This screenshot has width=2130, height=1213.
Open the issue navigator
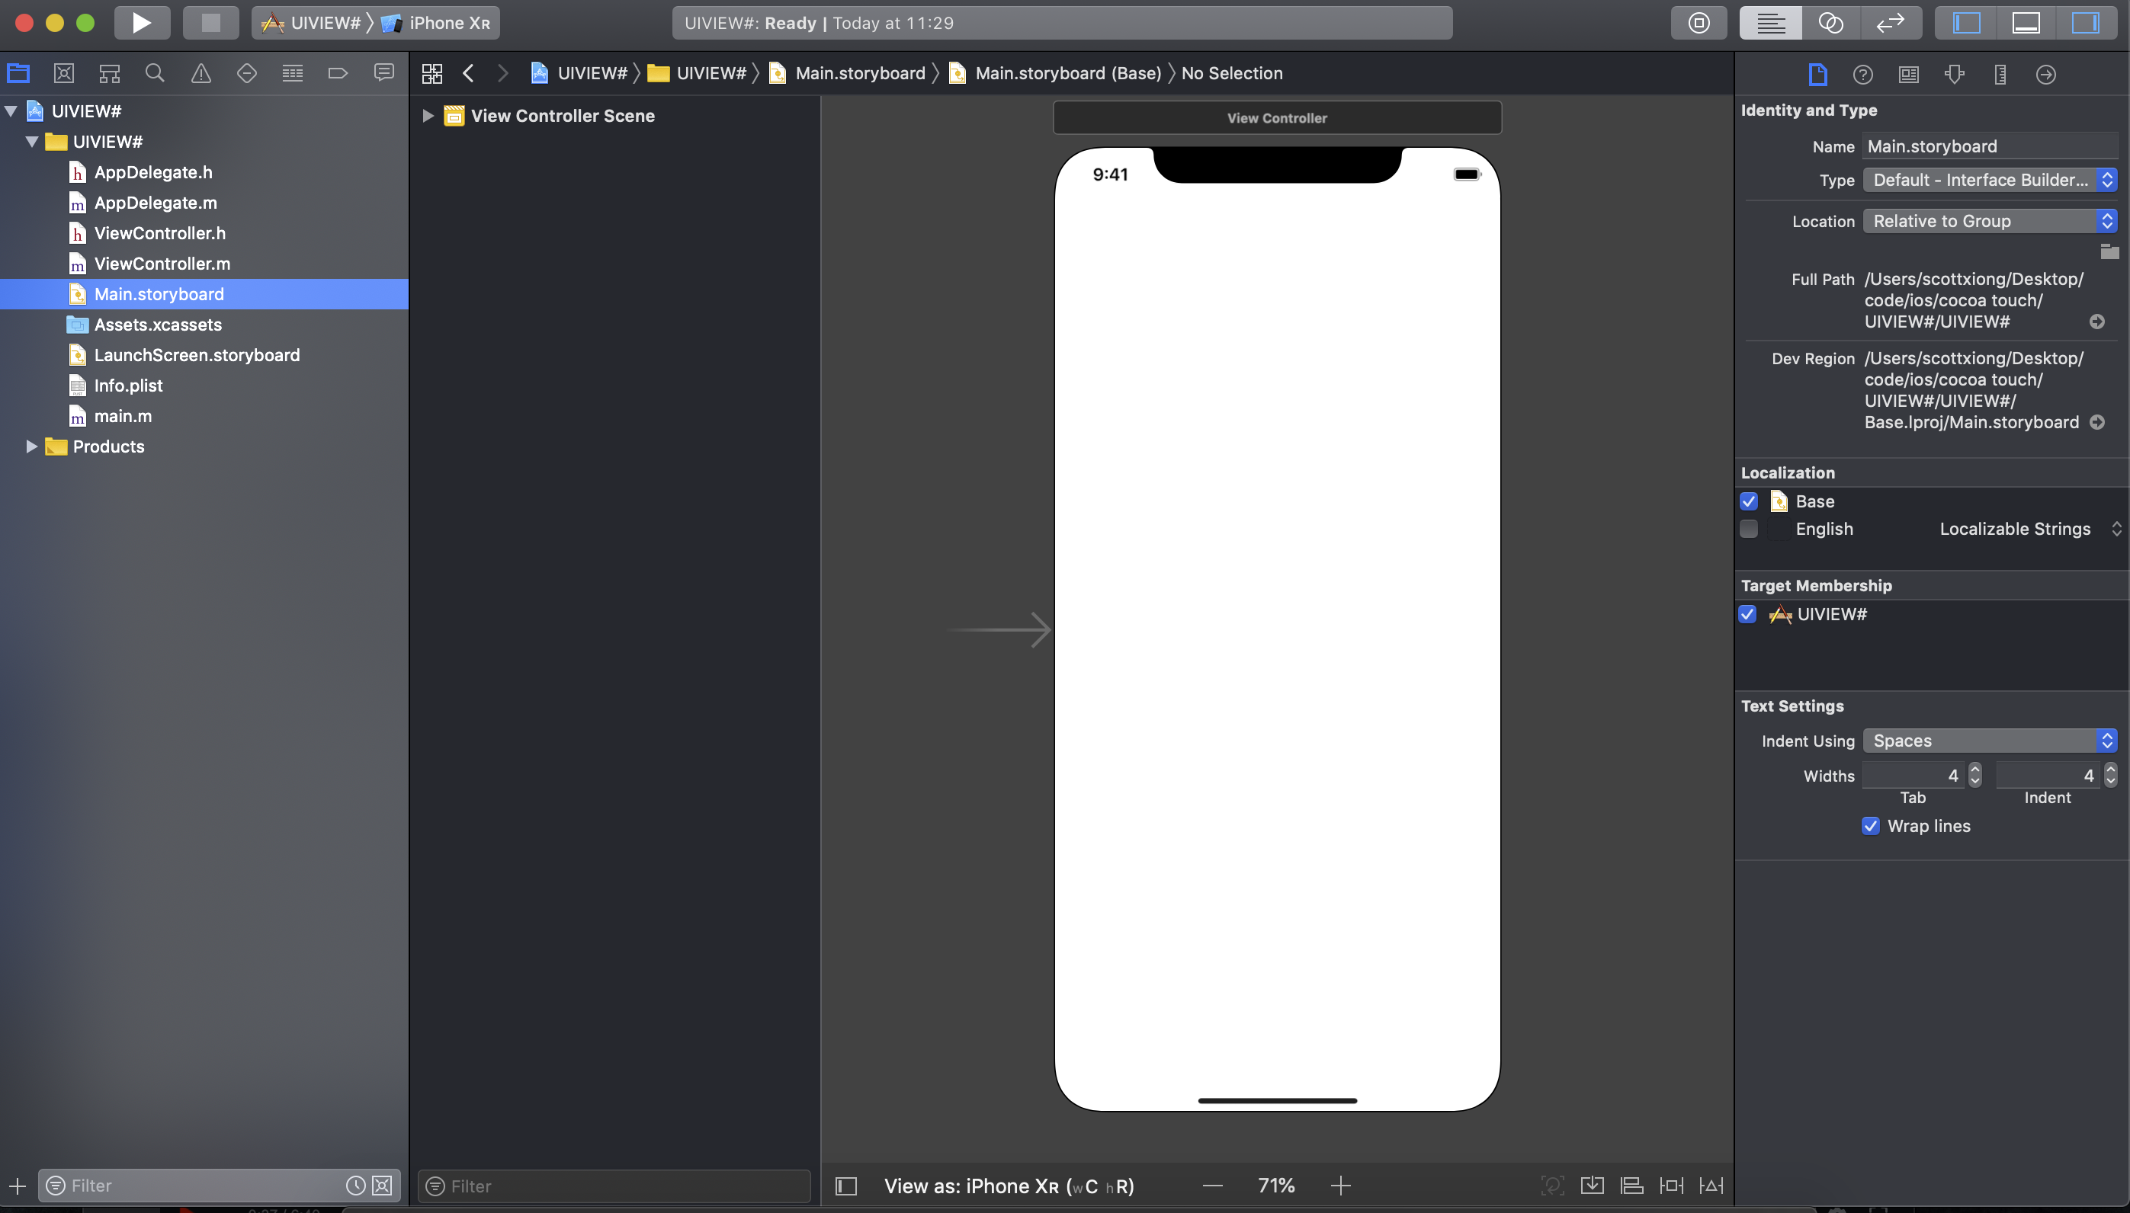click(x=200, y=73)
